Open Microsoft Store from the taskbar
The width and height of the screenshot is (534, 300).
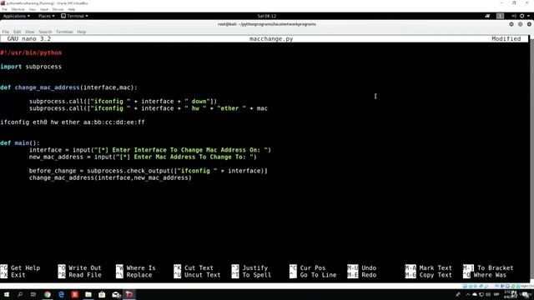click(102, 294)
